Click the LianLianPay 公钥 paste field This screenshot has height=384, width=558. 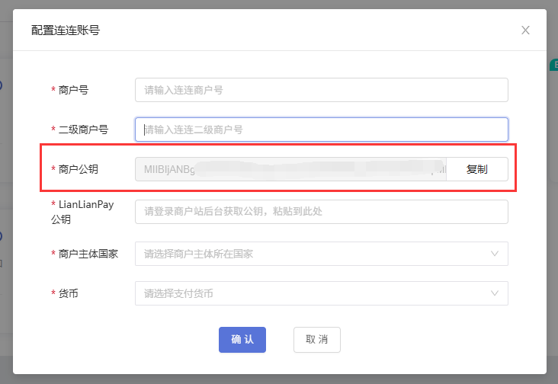[x=321, y=212]
